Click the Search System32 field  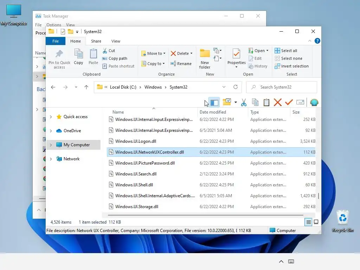[282, 87]
